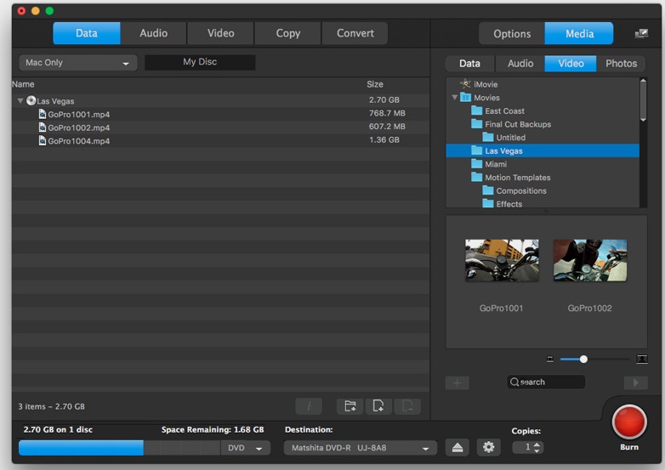
Task: Select the Las Vegas folder in browser
Action: [543, 151]
